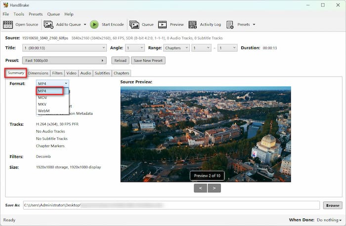
Task: Open the Range Chapters dropdown
Action: pos(176,48)
